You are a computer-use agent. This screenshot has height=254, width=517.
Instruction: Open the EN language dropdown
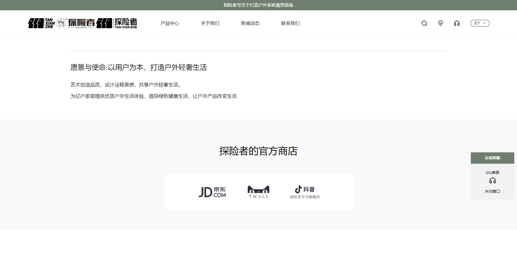click(480, 23)
